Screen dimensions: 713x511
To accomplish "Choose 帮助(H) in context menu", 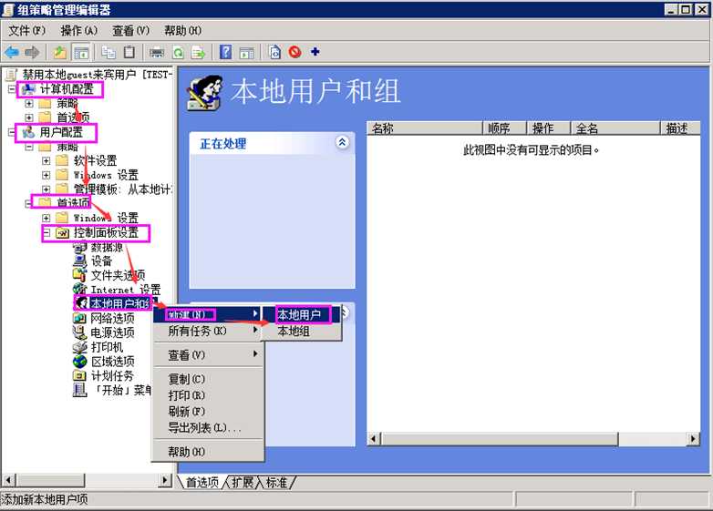I will 208,452.
